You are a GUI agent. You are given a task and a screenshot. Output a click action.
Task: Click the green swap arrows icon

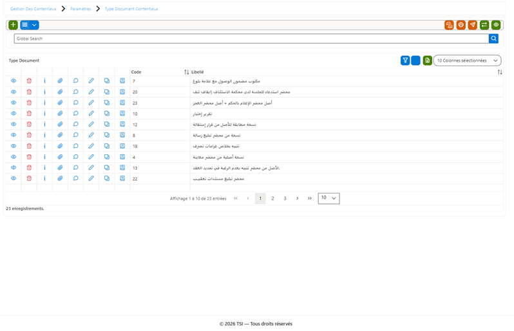click(484, 25)
